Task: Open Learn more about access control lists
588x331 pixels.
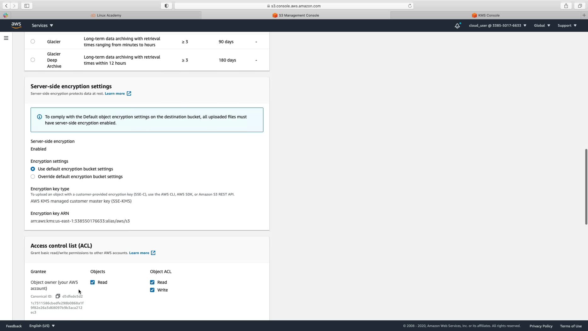Action: click(x=139, y=253)
